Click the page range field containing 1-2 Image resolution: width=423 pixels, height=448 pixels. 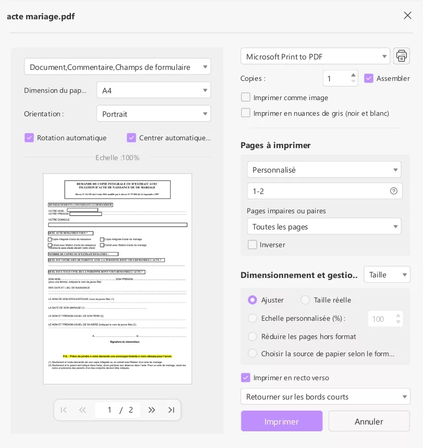(x=313, y=191)
